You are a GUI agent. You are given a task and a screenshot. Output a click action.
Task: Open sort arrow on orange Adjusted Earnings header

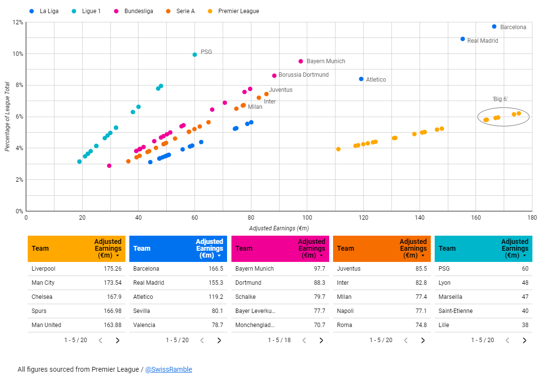423,256
